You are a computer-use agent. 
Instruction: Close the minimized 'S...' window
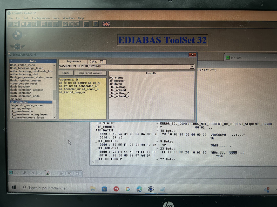[x=78, y=174]
